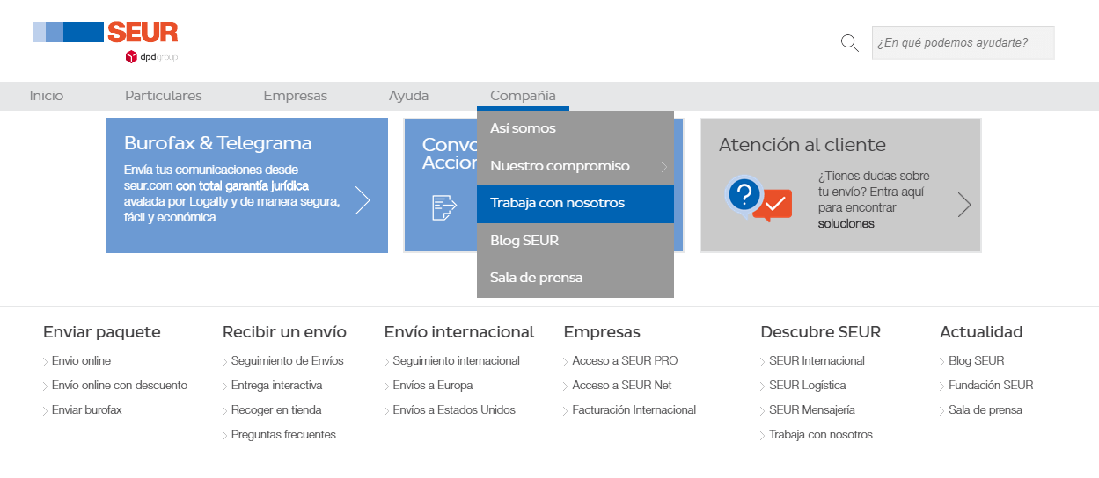Image resolution: width=1099 pixels, height=478 pixels.
Task: Expand the Nuestro compromiso submenu arrow
Action: click(664, 166)
